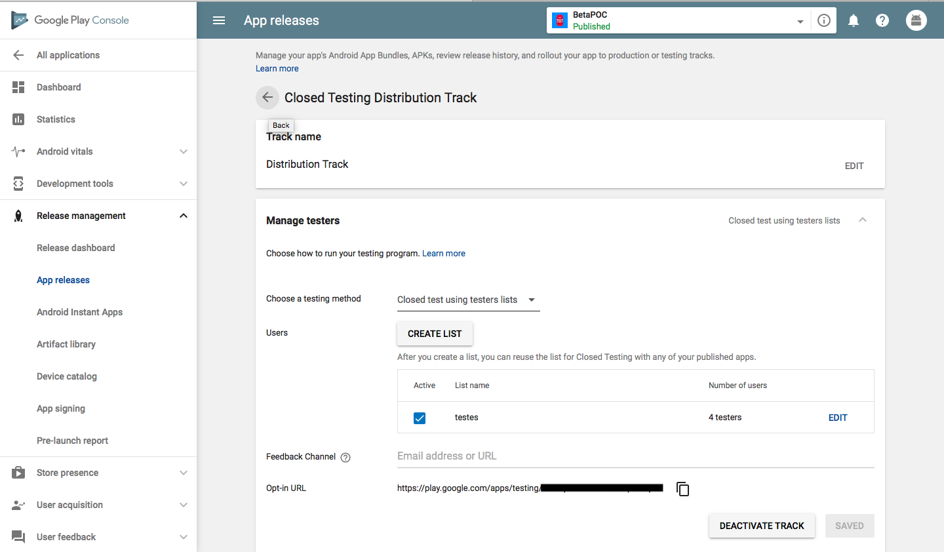Screen dimensions: 944x552
Task: Click the CREATE LIST button
Action: (435, 334)
